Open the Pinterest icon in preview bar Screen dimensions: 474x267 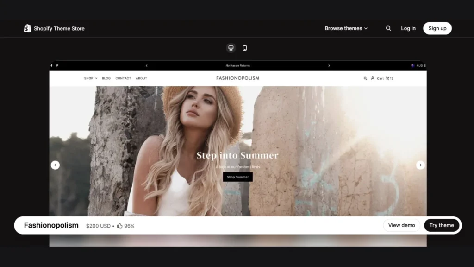coord(57,65)
